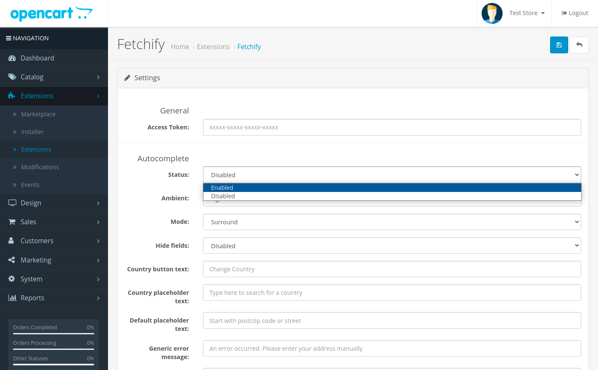This screenshot has width=598, height=370.
Task: Click the user avatar picture
Action: (x=492, y=13)
